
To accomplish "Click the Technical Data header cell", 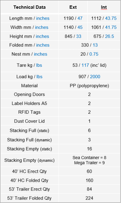I will pyautogui.click(x=30, y=7).
